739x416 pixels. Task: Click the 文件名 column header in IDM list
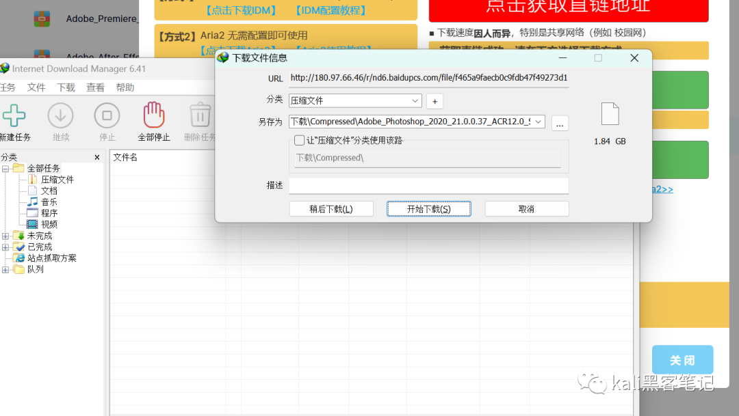[125, 157]
